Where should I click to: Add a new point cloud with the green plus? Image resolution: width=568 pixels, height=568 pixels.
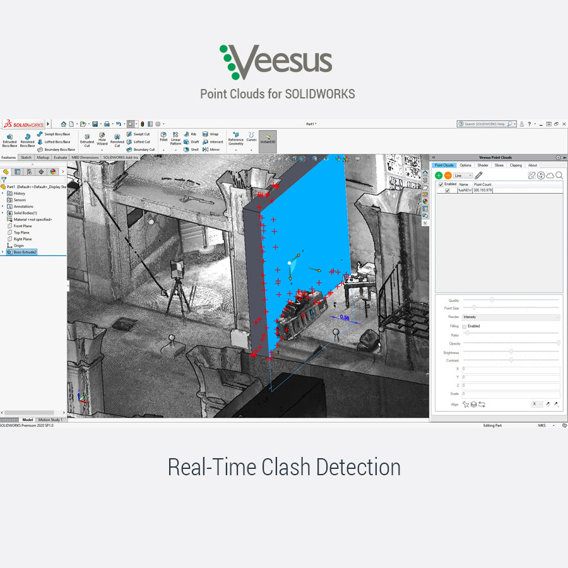(x=439, y=175)
